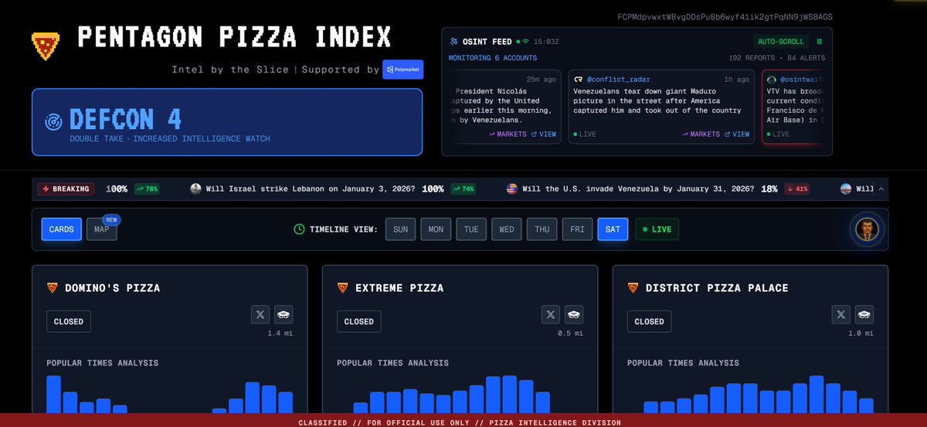
Task: Open the Israel strike Lebanon market question
Action: [311, 188]
